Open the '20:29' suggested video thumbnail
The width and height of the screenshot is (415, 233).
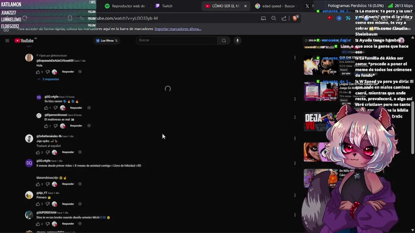tap(321, 65)
